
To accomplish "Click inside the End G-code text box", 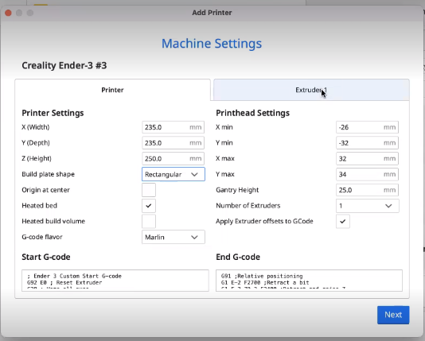I will (309, 281).
